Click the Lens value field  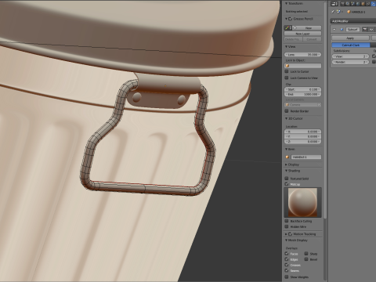pos(303,55)
